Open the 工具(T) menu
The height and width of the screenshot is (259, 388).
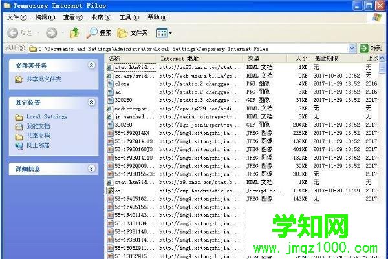[x=129, y=17]
